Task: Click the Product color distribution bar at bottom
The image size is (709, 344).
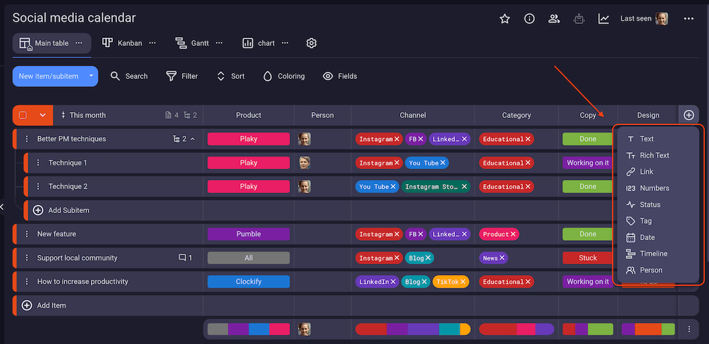Action: point(248,329)
